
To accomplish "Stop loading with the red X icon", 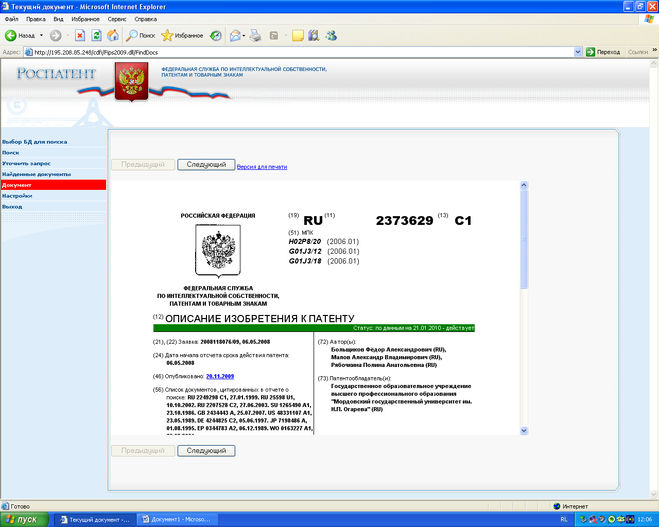I will pos(80,36).
